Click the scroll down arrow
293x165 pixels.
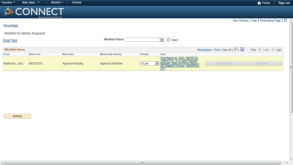(x=291, y=159)
